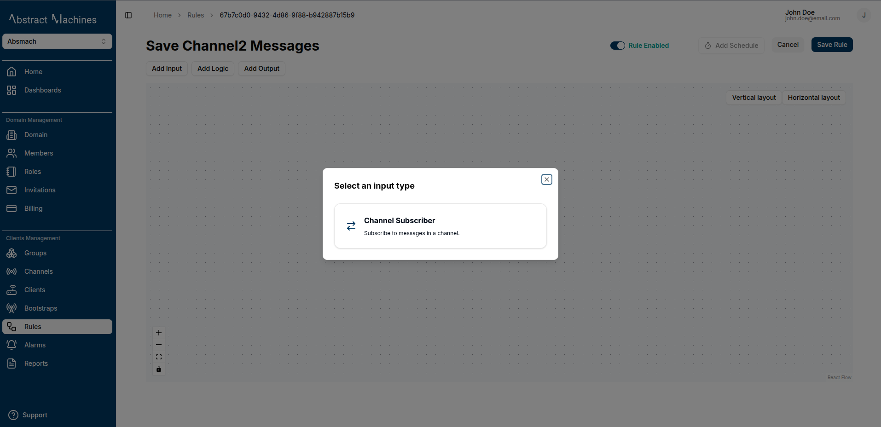This screenshot has height=427, width=881.
Task: Open Invitations page
Action: pos(57,190)
